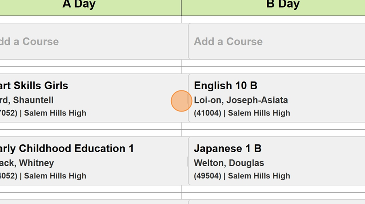Click Salem Hills High under Shauntell
Screen dimensions: 365x204
pos(55,113)
